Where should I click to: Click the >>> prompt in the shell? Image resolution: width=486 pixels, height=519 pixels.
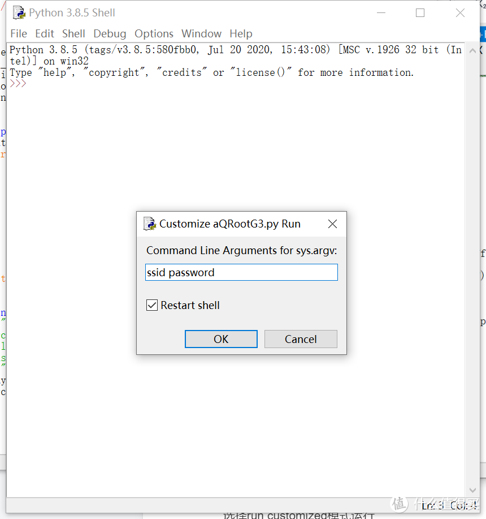(x=18, y=83)
